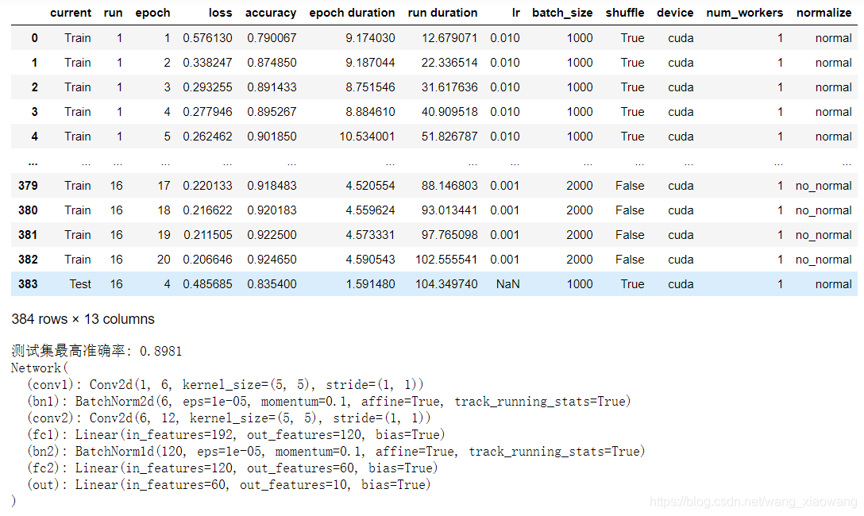Click the '384 rows × 13 columns' summary
The height and width of the screenshot is (516, 864).
83,319
